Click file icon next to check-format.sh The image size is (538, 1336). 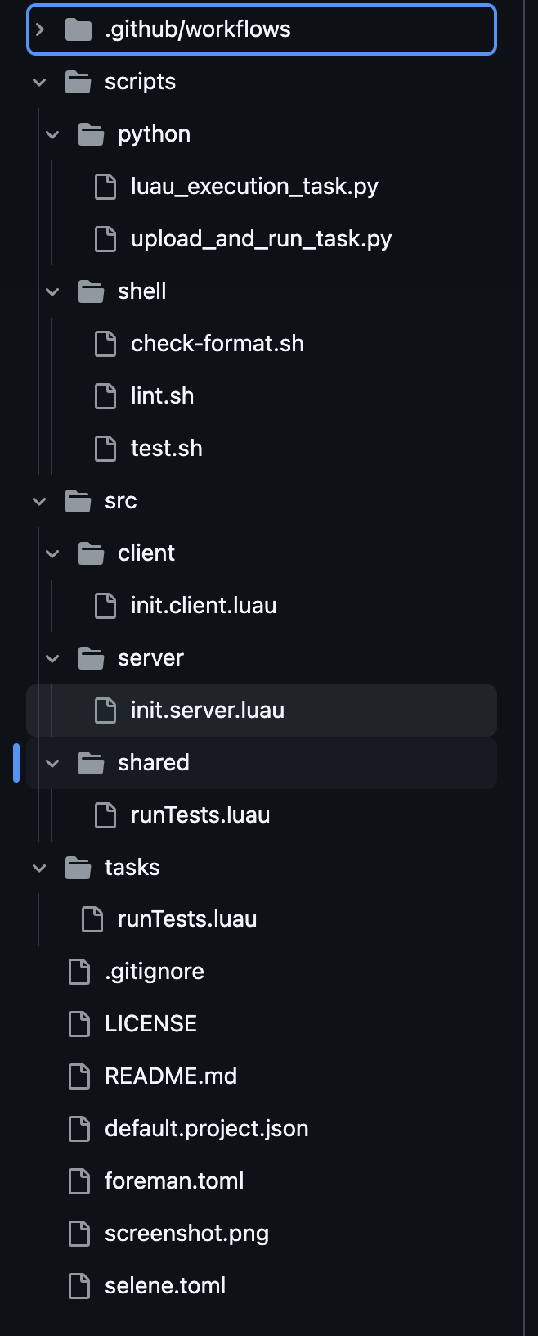(105, 344)
